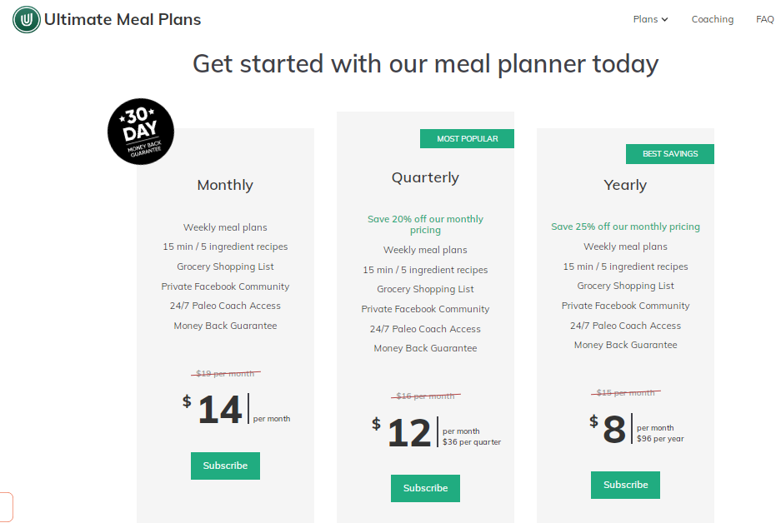Select the Monthly plan heading
Viewport: 781px width, 523px height.
tap(225, 185)
